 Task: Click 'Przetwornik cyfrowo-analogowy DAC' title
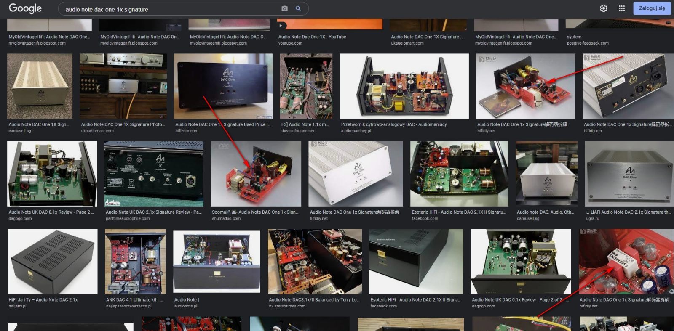point(394,124)
